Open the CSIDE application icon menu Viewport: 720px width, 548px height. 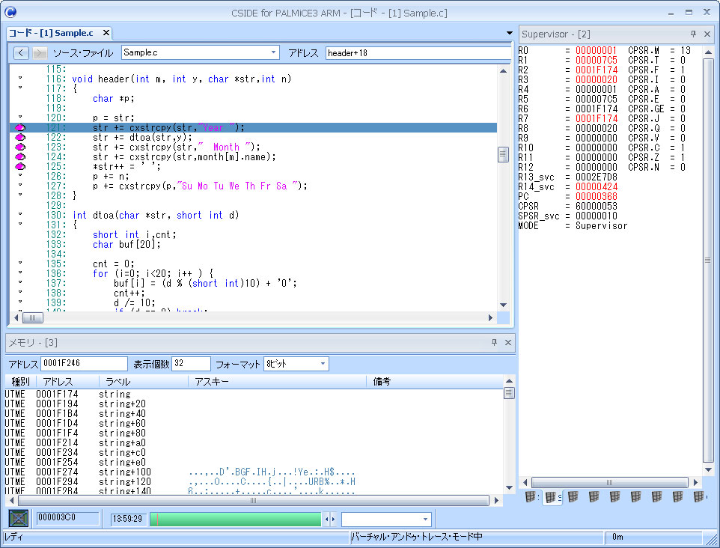[10, 12]
